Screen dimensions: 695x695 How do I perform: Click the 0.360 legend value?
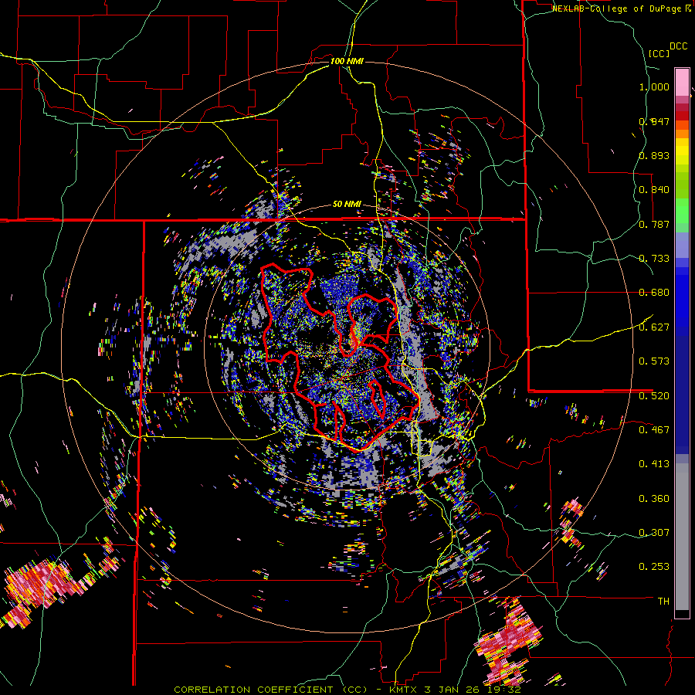[654, 499]
